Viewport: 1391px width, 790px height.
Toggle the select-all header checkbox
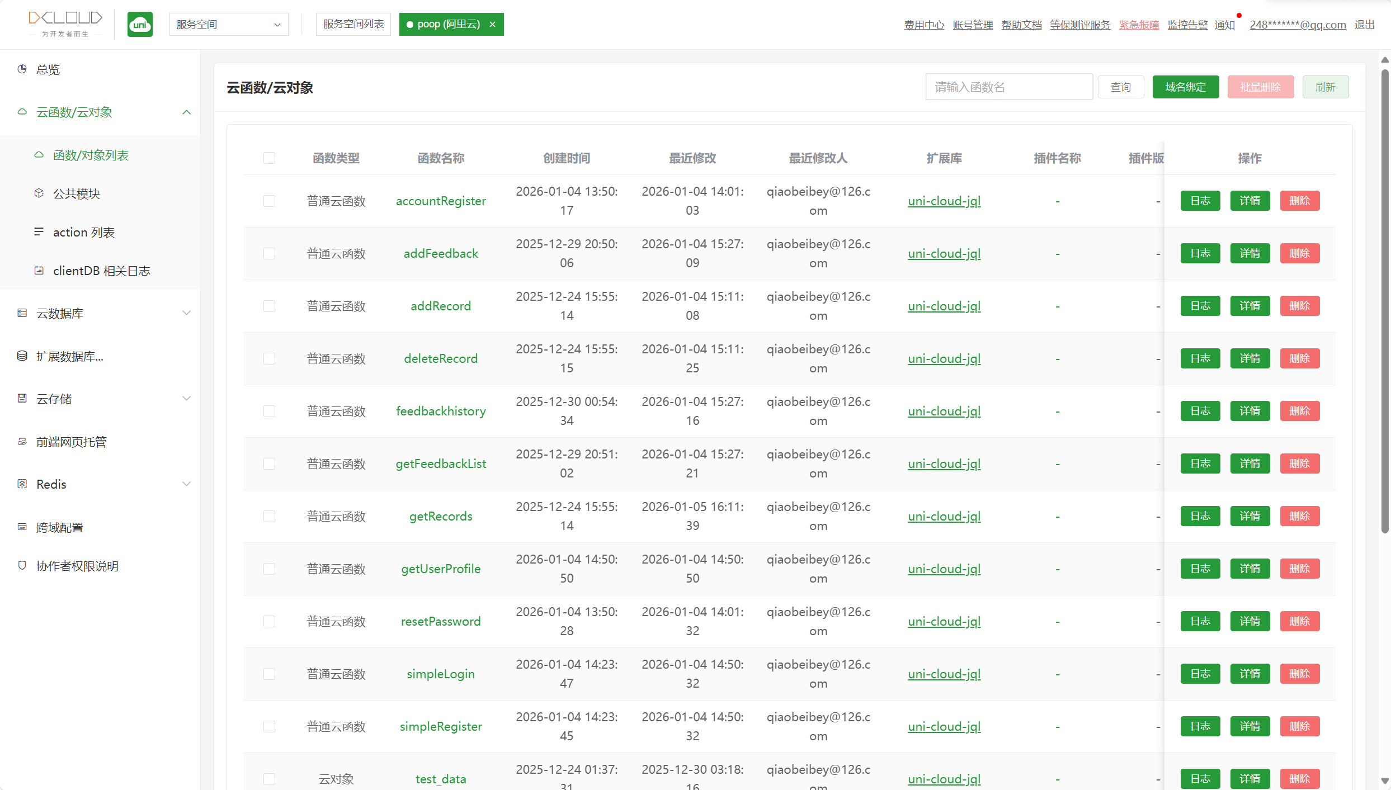tap(269, 158)
